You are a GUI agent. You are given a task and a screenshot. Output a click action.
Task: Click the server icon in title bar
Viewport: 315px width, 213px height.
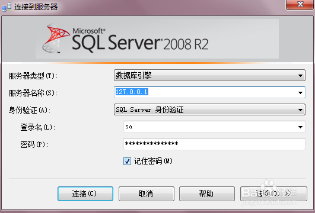tap(7, 7)
